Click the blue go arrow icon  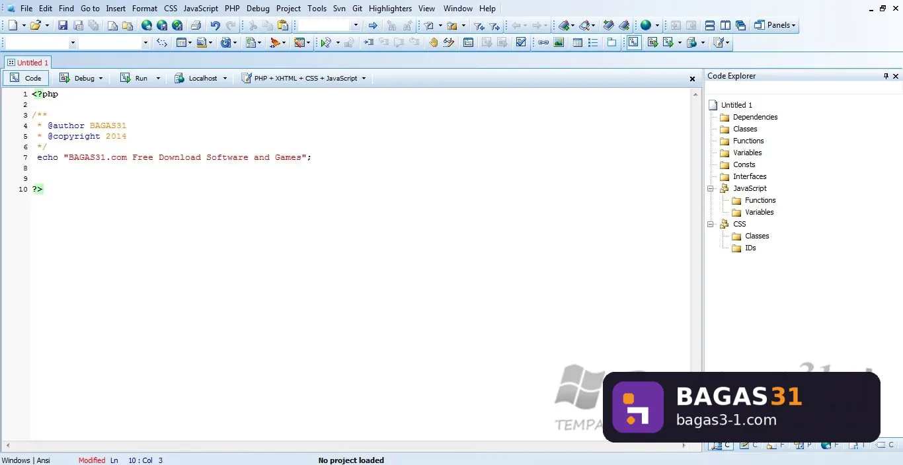click(x=373, y=26)
